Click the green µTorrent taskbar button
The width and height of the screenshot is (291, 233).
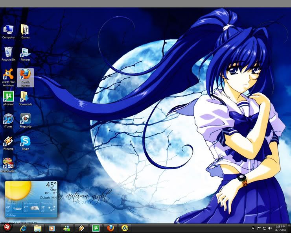click(96, 228)
